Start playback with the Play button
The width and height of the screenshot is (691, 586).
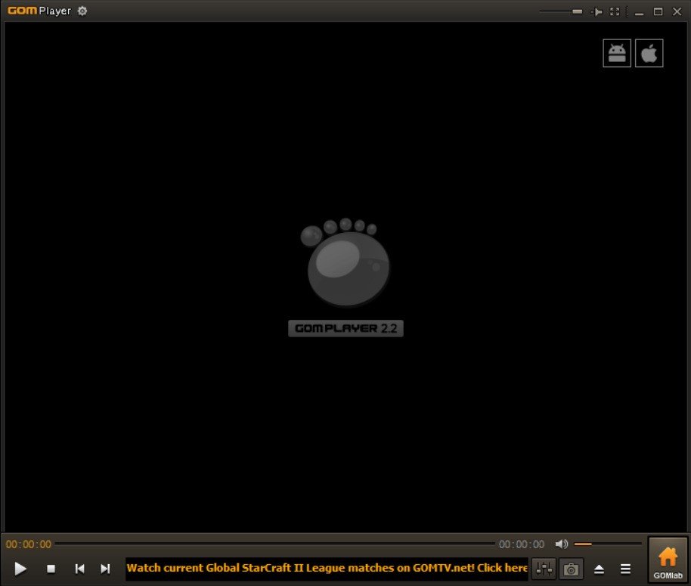coord(20,569)
